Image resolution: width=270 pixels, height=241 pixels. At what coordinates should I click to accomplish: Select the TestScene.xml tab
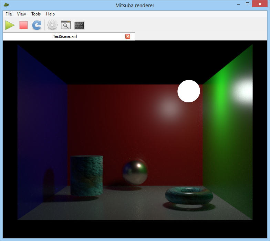[69, 36]
